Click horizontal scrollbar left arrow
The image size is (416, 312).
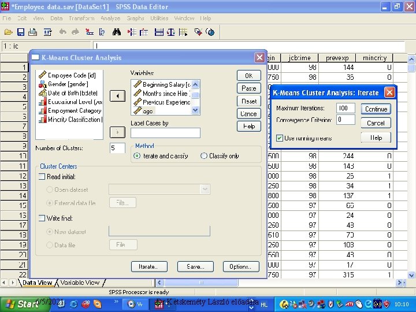coord(159,283)
